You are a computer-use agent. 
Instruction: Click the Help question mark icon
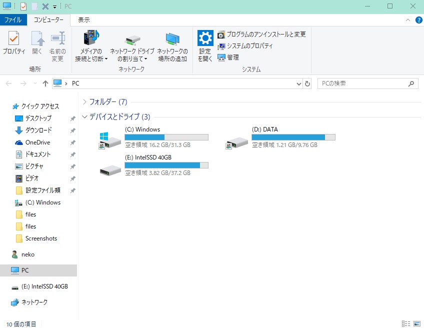[419, 20]
